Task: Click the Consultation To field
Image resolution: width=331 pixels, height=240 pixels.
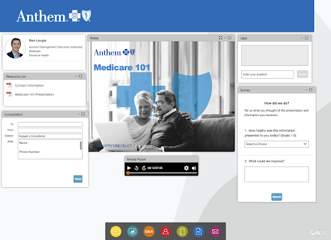Action: pos(50,125)
